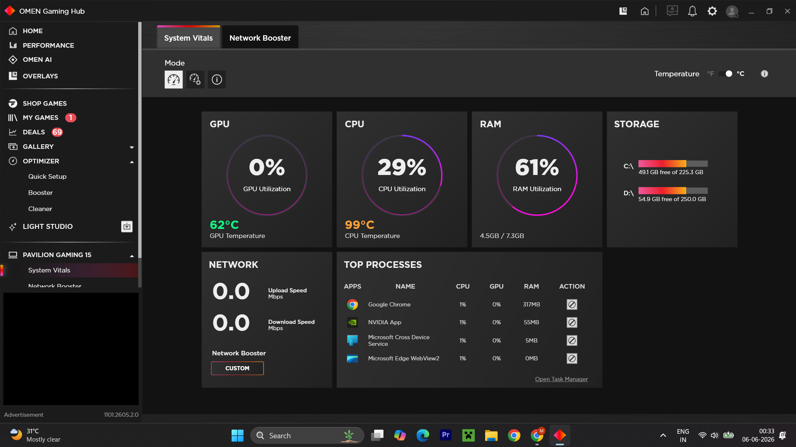
Task: Click the CPU Utilization gauge
Action: [x=402, y=175]
